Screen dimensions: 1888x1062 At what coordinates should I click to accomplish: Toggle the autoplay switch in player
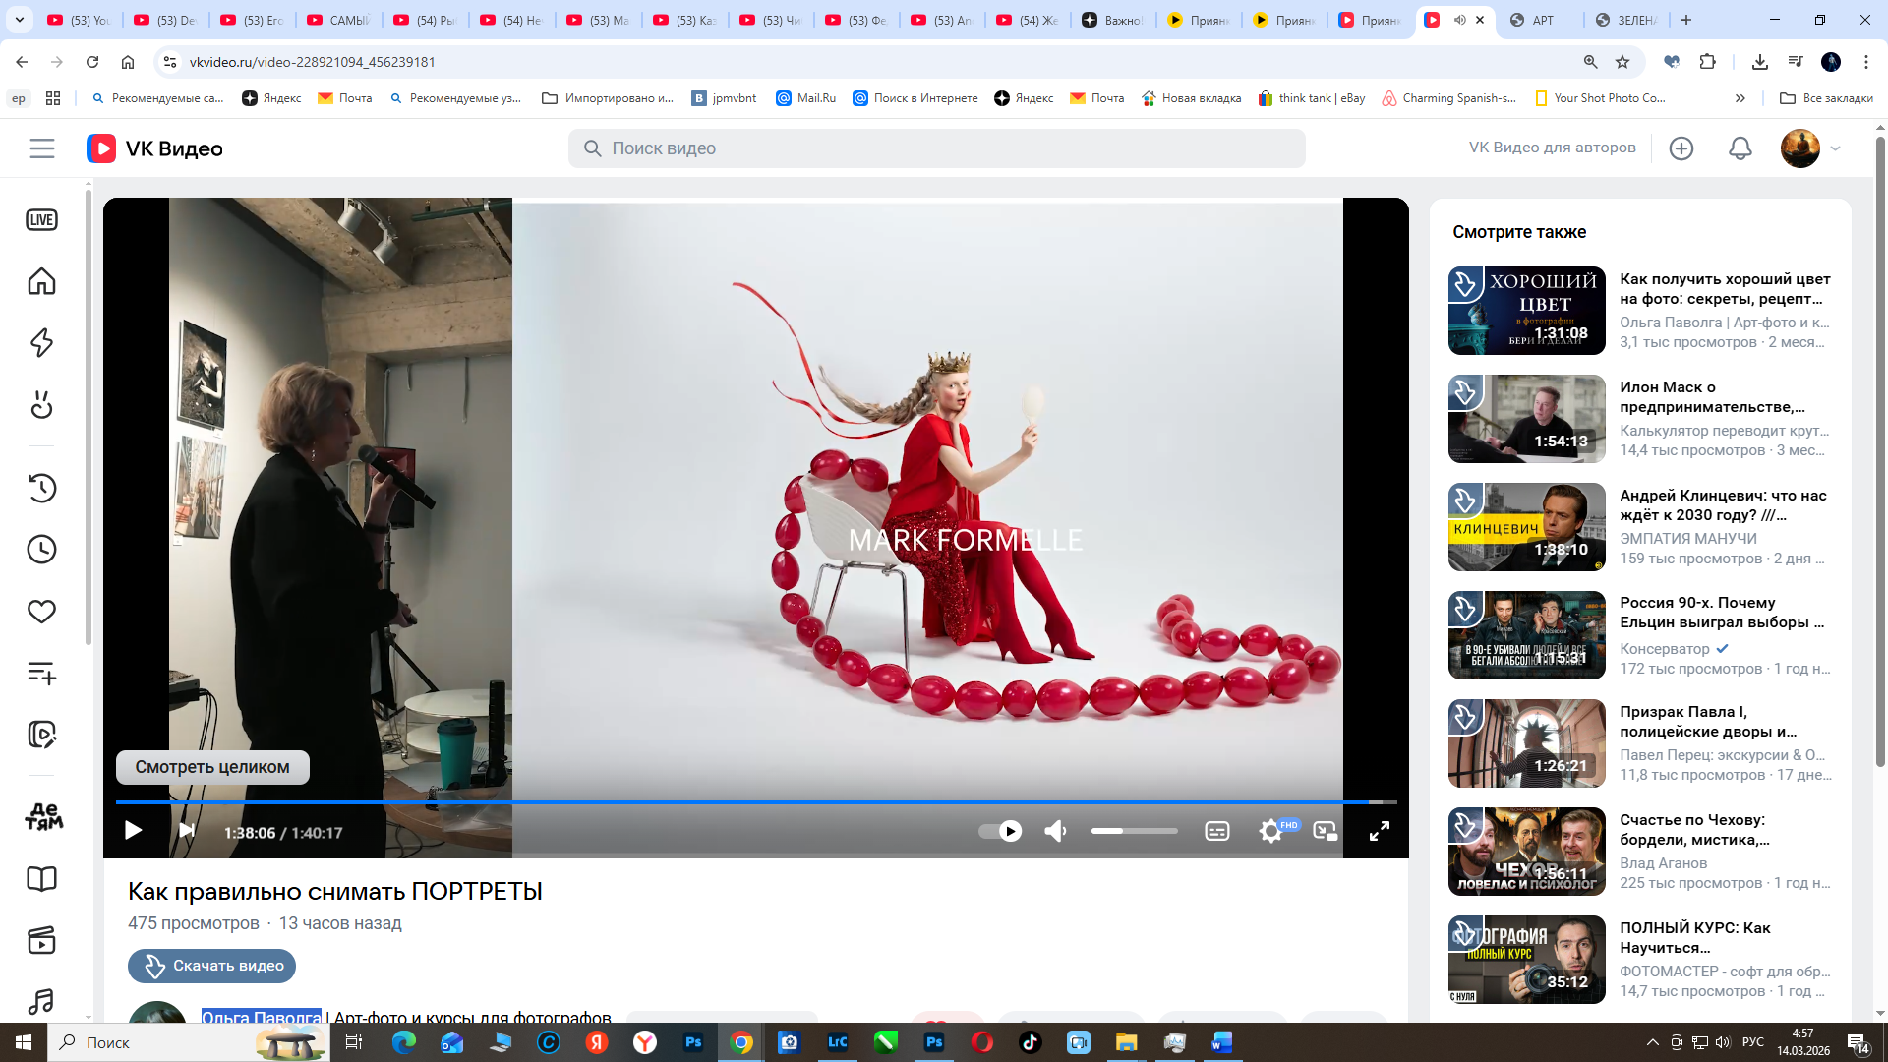(1001, 832)
